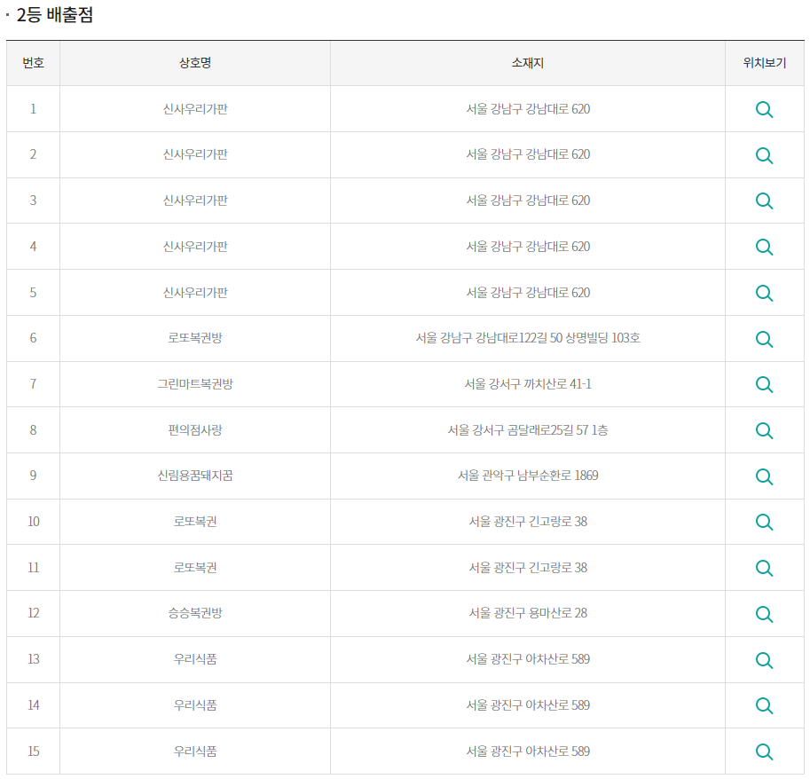Select address 서울 강남구 강남대로122길 50 상명빌딩 103호
The height and width of the screenshot is (779, 810).
[x=527, y=338]
